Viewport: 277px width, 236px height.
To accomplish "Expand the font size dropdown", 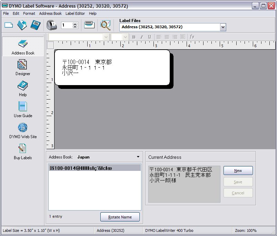I will pyautogui.click(x=125, y=37).
